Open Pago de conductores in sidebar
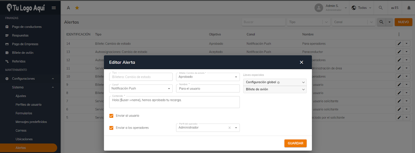Image resolution: width=415 pixels, height=153 pixels. coord(27,27)
